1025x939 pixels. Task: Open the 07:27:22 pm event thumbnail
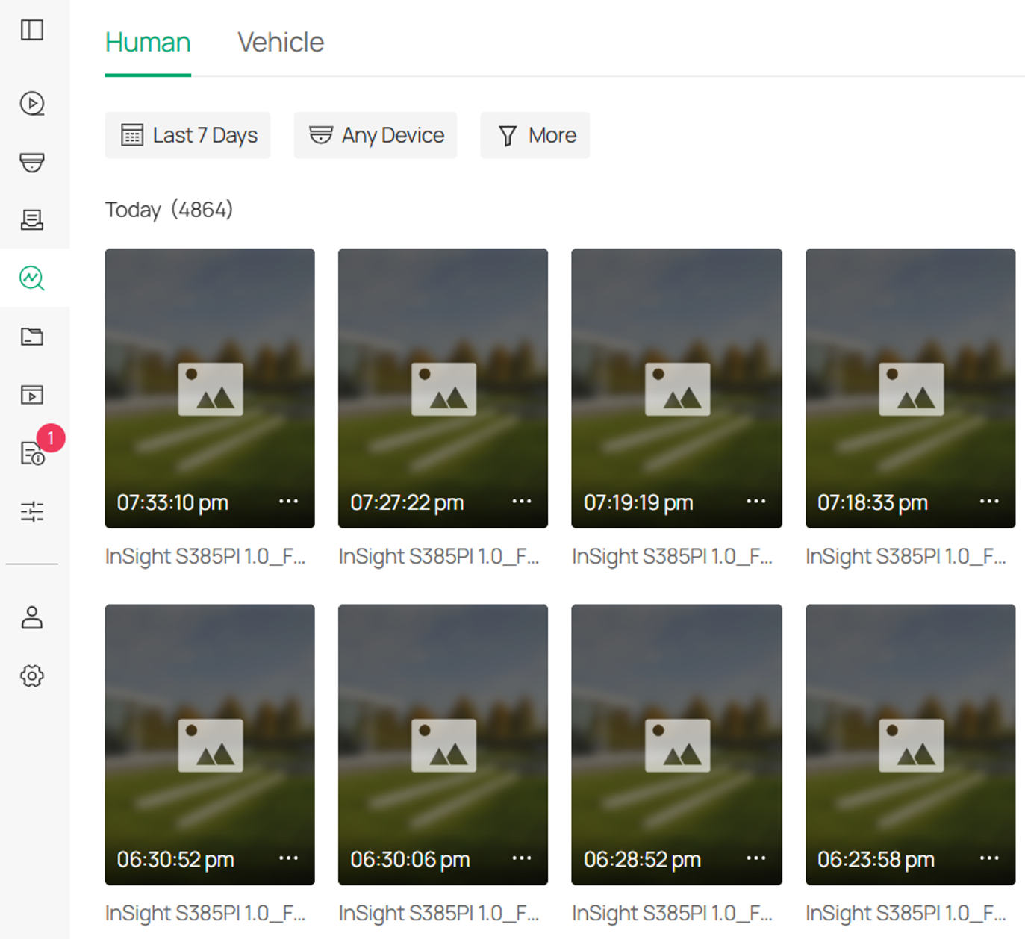(x=443, y=388)
